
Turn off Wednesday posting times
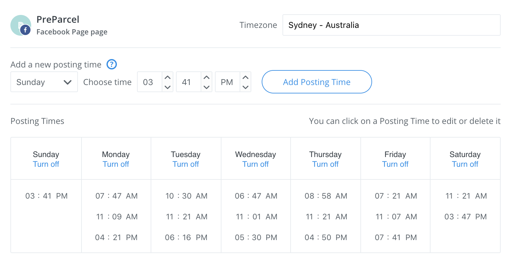[256, 164]
